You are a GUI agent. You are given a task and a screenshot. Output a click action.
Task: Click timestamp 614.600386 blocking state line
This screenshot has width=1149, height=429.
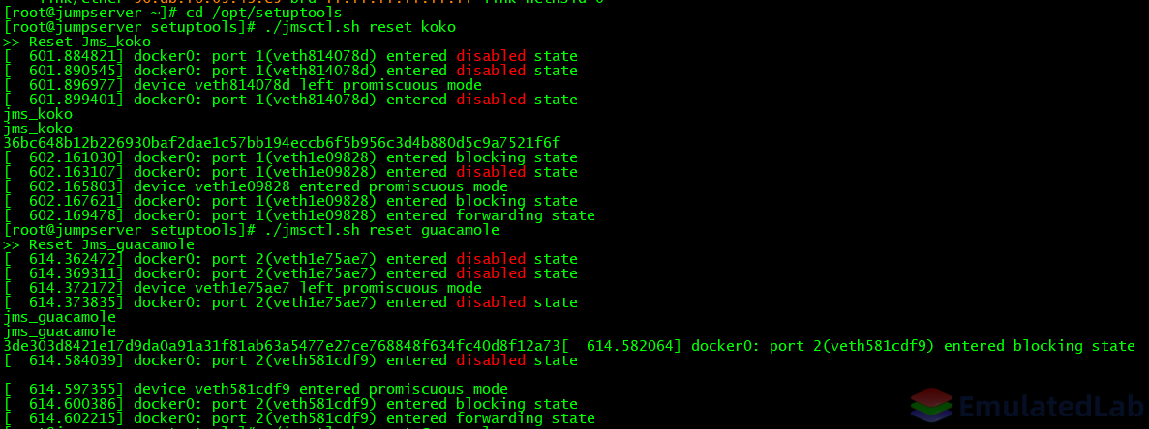tap(291, 404)
